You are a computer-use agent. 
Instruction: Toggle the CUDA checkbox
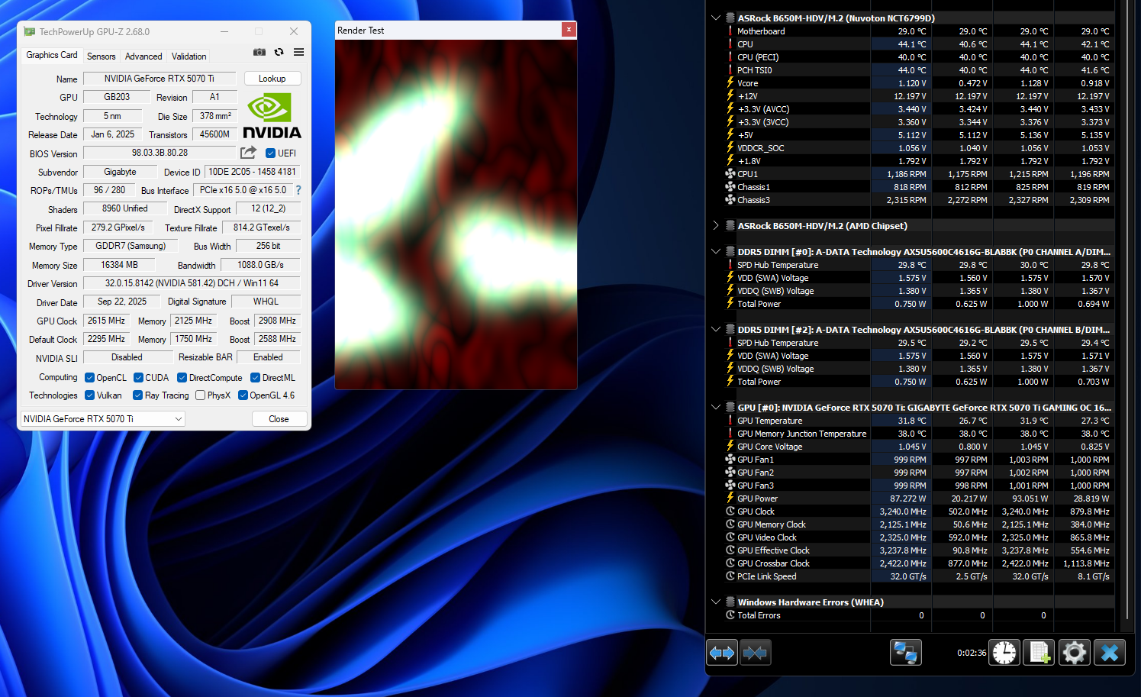point(138,378)
